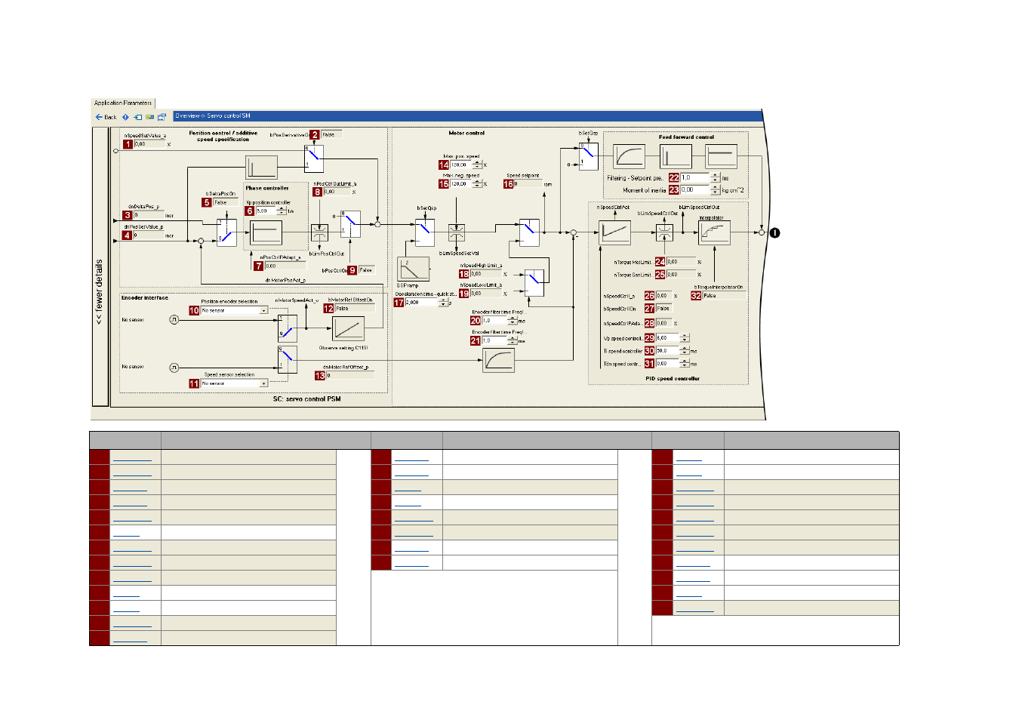
Task: Click the Speed setpoint value field
Action: pos(528,183)
